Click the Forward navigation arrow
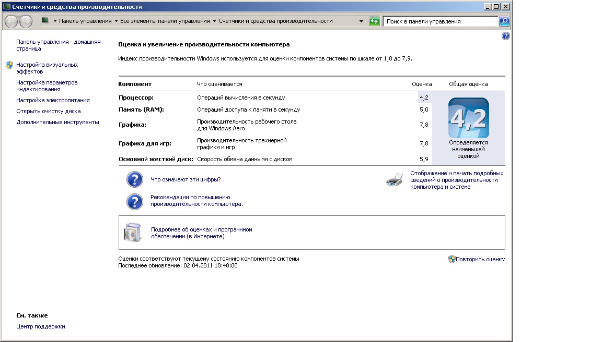Viewport: 602px width, 342px height. [x=26, y=21]
